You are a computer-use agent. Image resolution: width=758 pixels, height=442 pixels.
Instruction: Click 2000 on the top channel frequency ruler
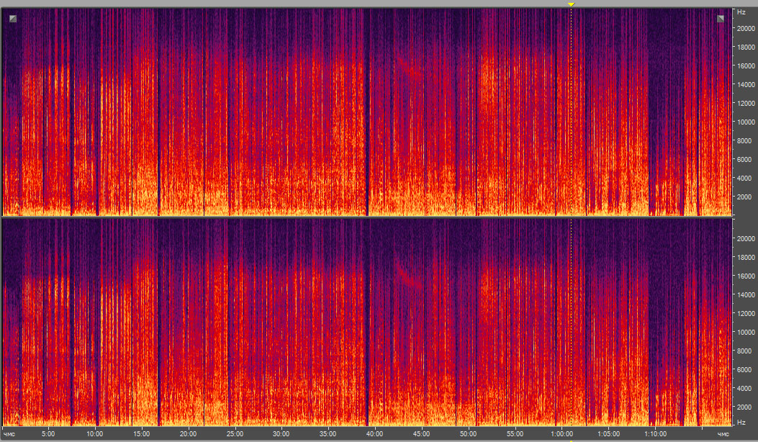point(742,197)
